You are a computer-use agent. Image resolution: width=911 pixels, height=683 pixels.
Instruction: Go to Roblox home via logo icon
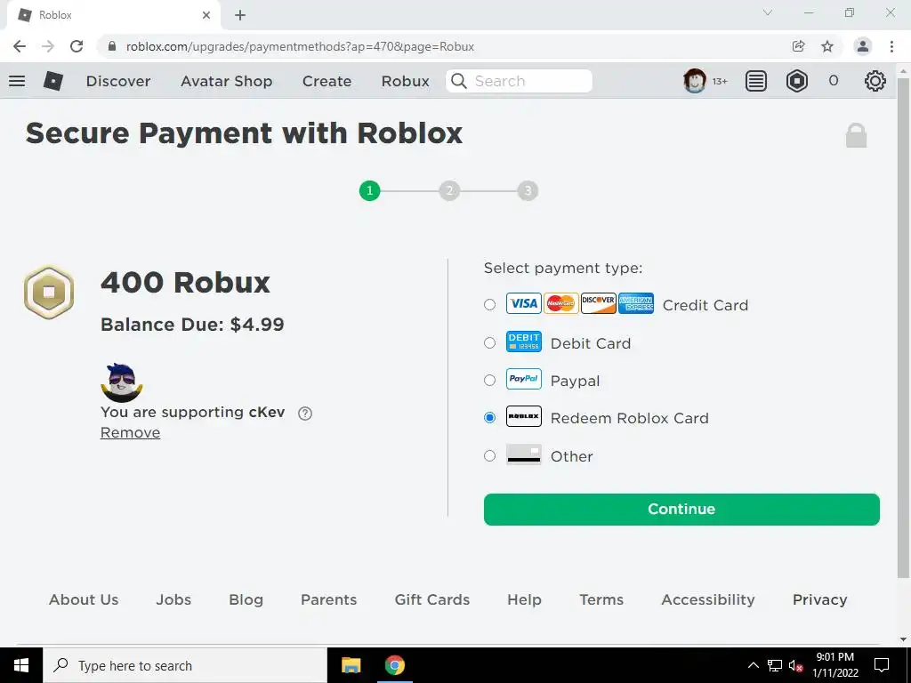(x=53, y=81)
